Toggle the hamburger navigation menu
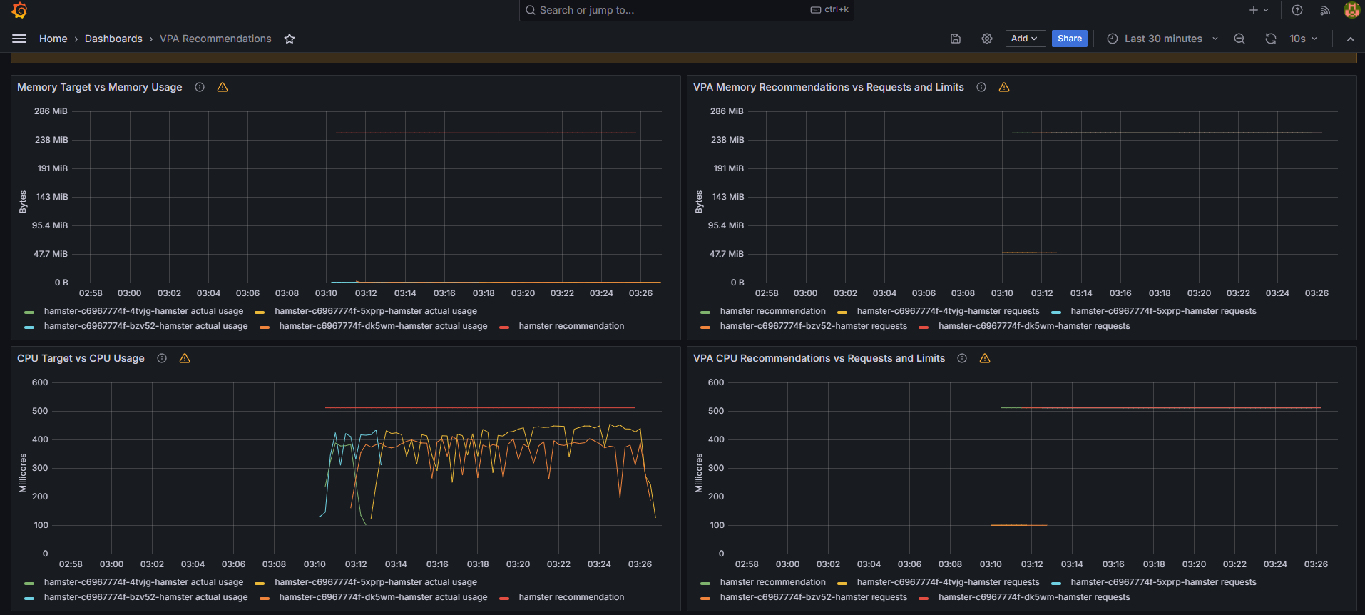The image size is (1365, 615). coord(19,39)
